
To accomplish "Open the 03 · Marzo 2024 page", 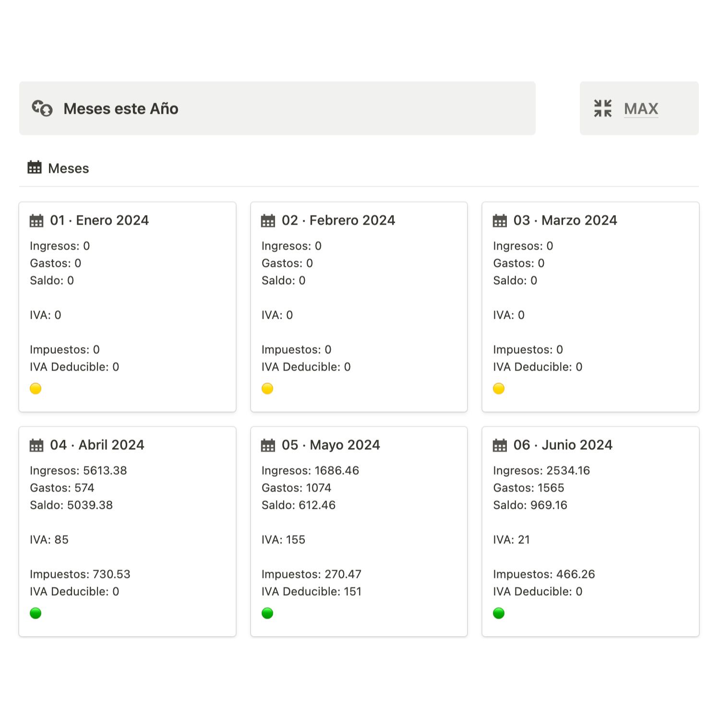I will coord(565,220).
